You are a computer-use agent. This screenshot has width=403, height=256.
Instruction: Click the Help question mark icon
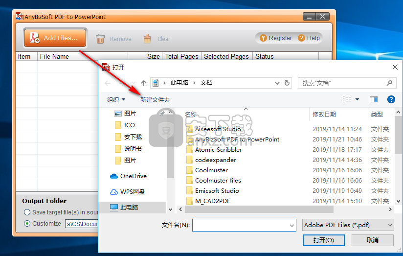click(x=301, y=38)
